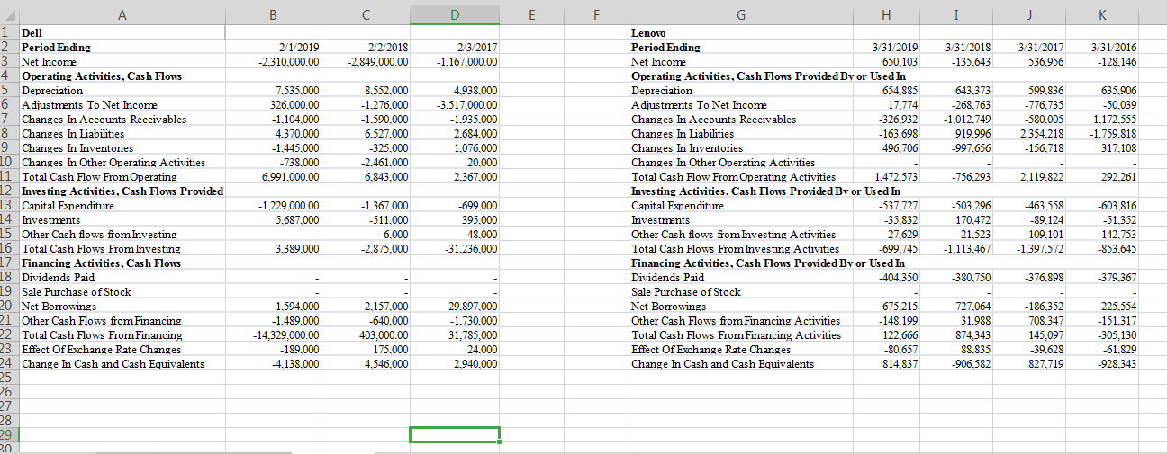Select Dell 'Capital Expenditure' label cell
The image size is (1167, 454).
[122, 205]
